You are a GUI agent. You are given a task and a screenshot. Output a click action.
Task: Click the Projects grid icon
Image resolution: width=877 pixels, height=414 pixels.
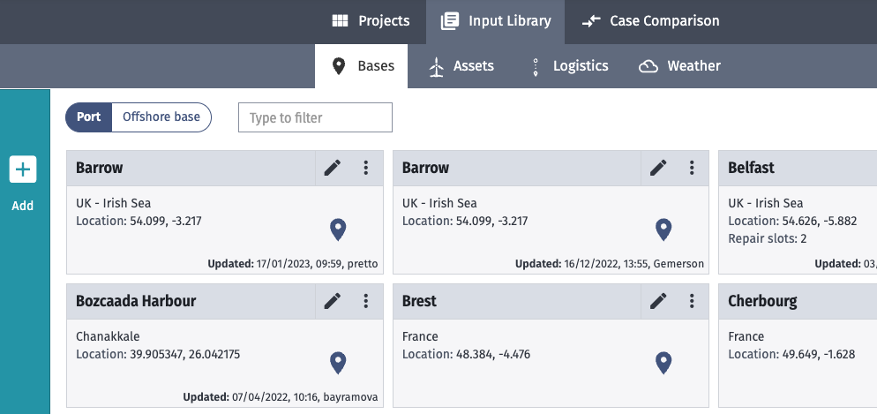(x=340, y=21)
